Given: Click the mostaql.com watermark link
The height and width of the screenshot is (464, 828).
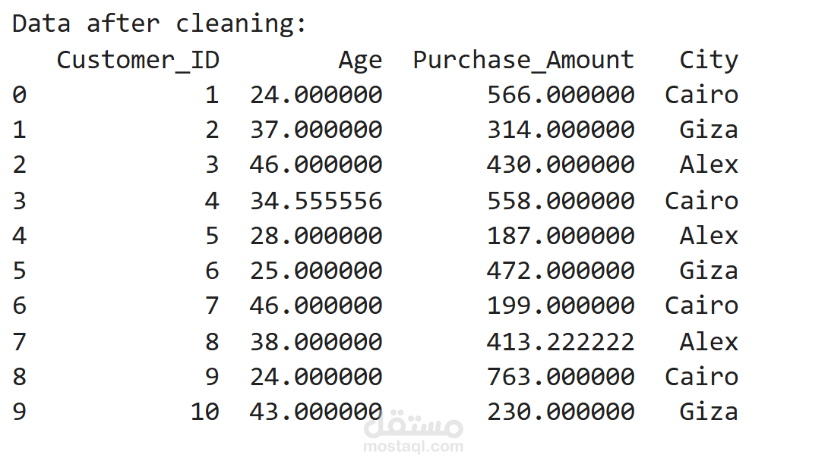Looking at the screenshot, I should tap(412, 446).
